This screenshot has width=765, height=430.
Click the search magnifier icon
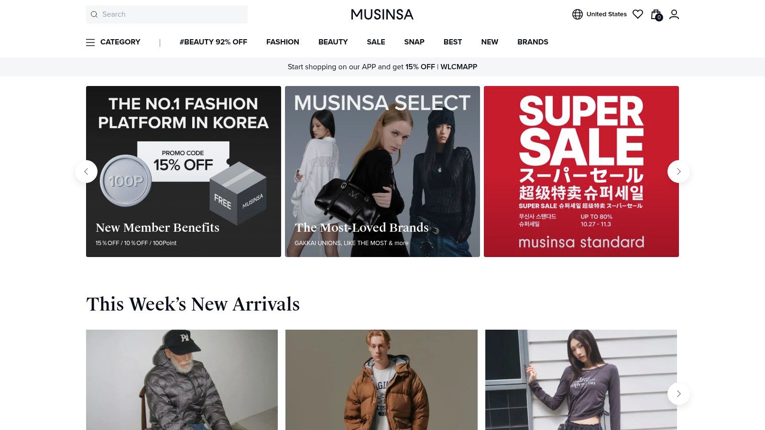94,14
